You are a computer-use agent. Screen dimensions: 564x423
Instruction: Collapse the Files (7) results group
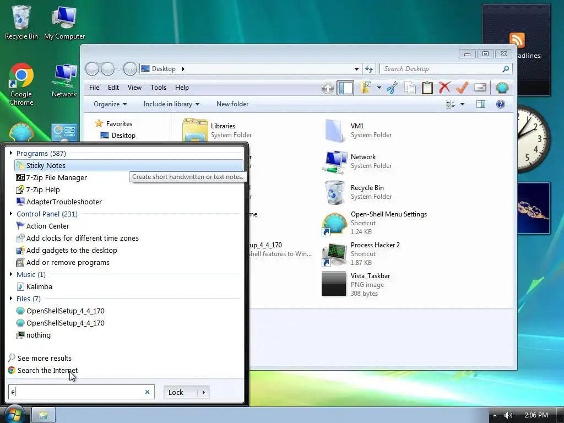click(11, 299)
